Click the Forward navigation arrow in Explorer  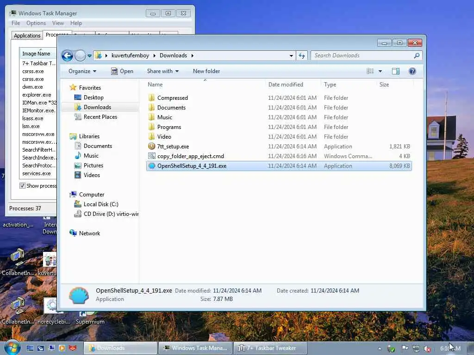click(80, 55)
